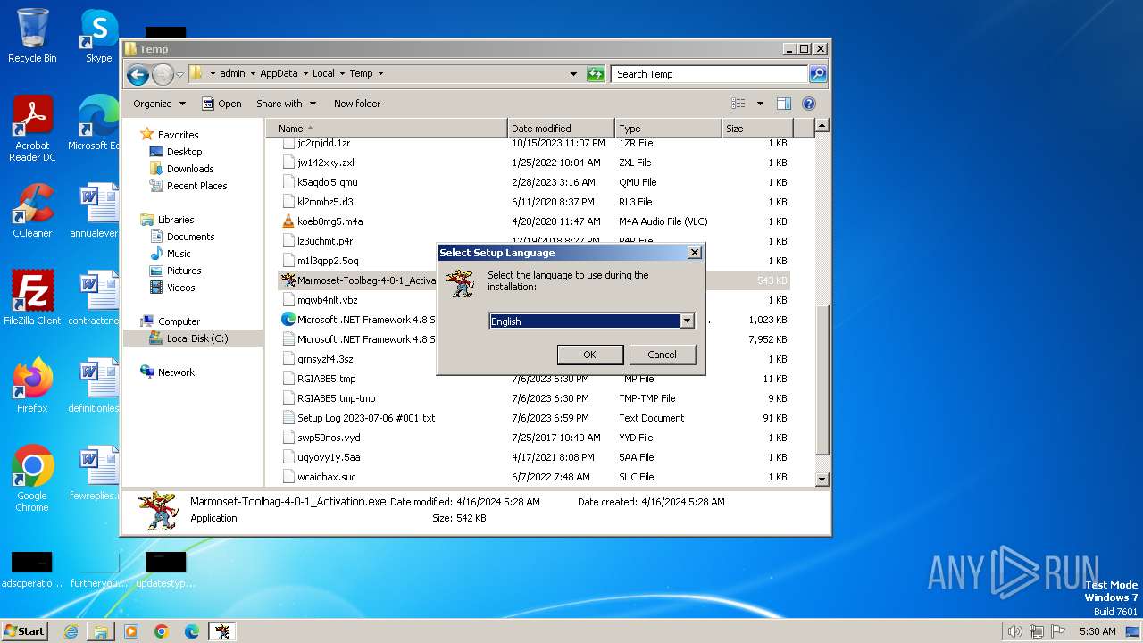Close the Select Setup Language dialog
The image size is (1143, 643).
694,253
